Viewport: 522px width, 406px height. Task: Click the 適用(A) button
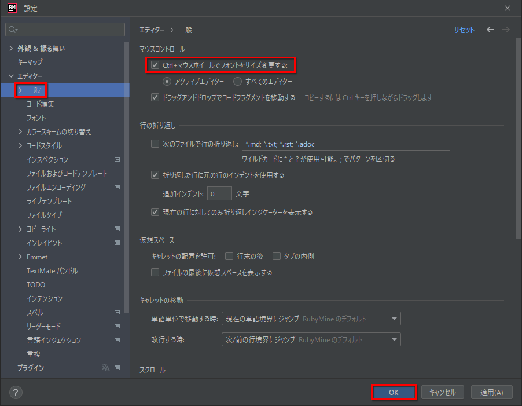pyautogui.click(x=492, y=392)
